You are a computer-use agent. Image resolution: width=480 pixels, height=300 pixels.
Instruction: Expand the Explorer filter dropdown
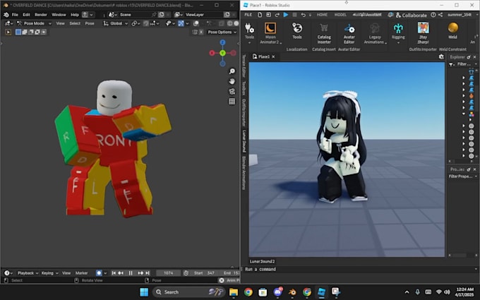pyautogui.click(x=476, y=64)
